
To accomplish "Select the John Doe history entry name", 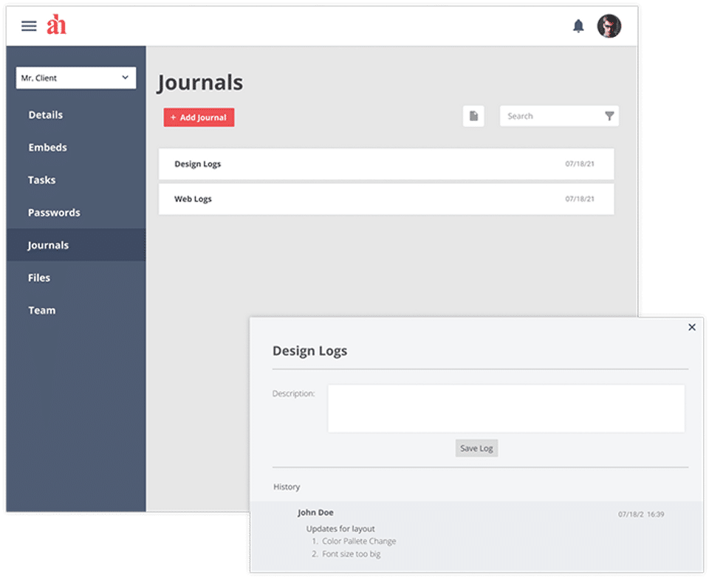I will pyautogui.click(x=315, y=512).
